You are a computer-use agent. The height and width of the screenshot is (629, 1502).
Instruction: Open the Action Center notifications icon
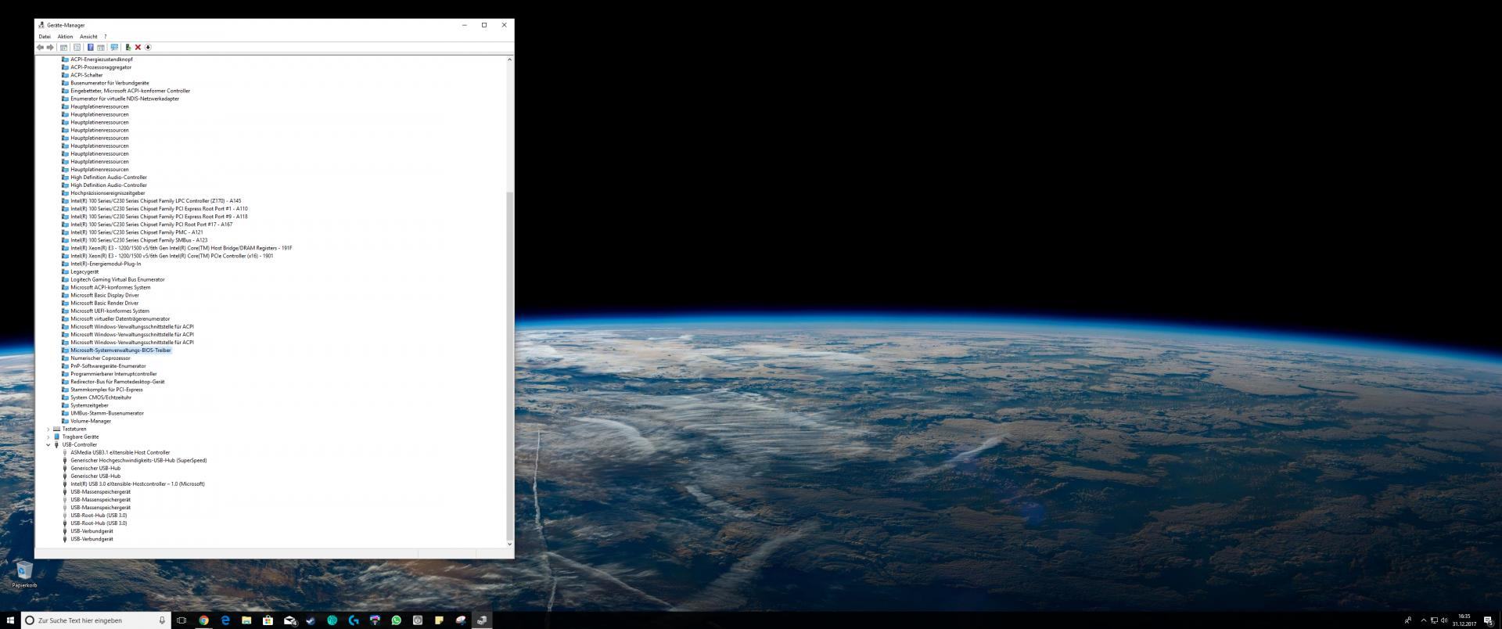[x=1489, y=620]
